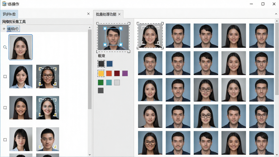The height and width of the screenshot is (157, 279).
Task: Select the left panel's top tab
Action: point(9,14)
